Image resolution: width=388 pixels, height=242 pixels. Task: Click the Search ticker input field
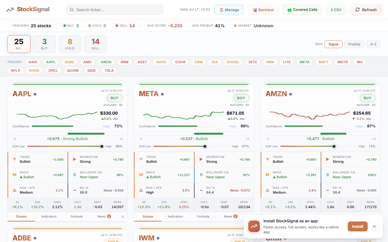[115, 10]
